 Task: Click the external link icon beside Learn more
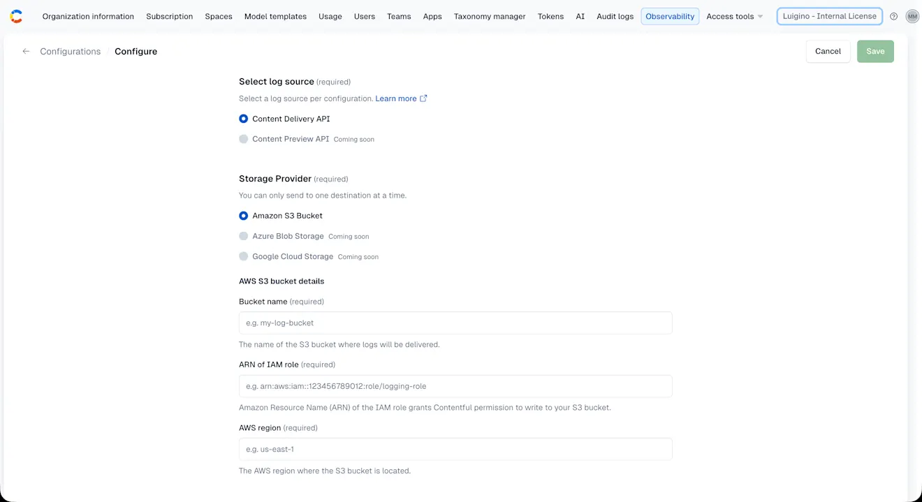(424, 98)
